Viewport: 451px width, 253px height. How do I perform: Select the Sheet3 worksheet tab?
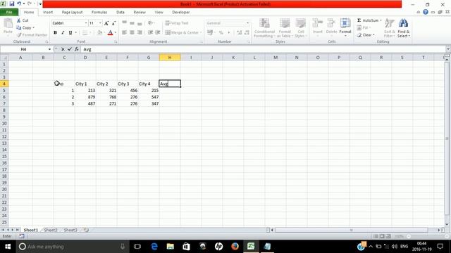pyautogui.click(x=70, y=230)
